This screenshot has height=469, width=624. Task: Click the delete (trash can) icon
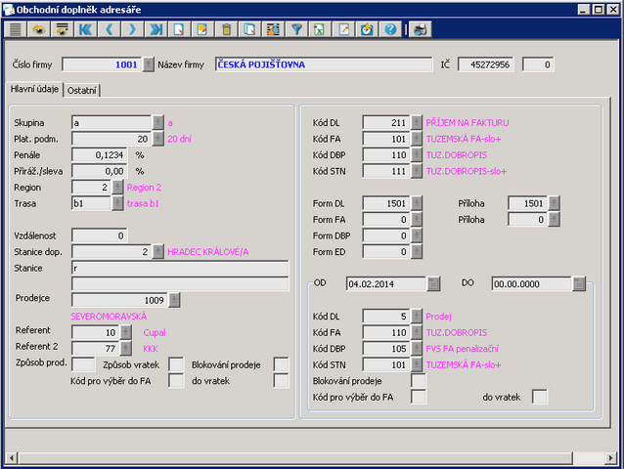(227, 29)
